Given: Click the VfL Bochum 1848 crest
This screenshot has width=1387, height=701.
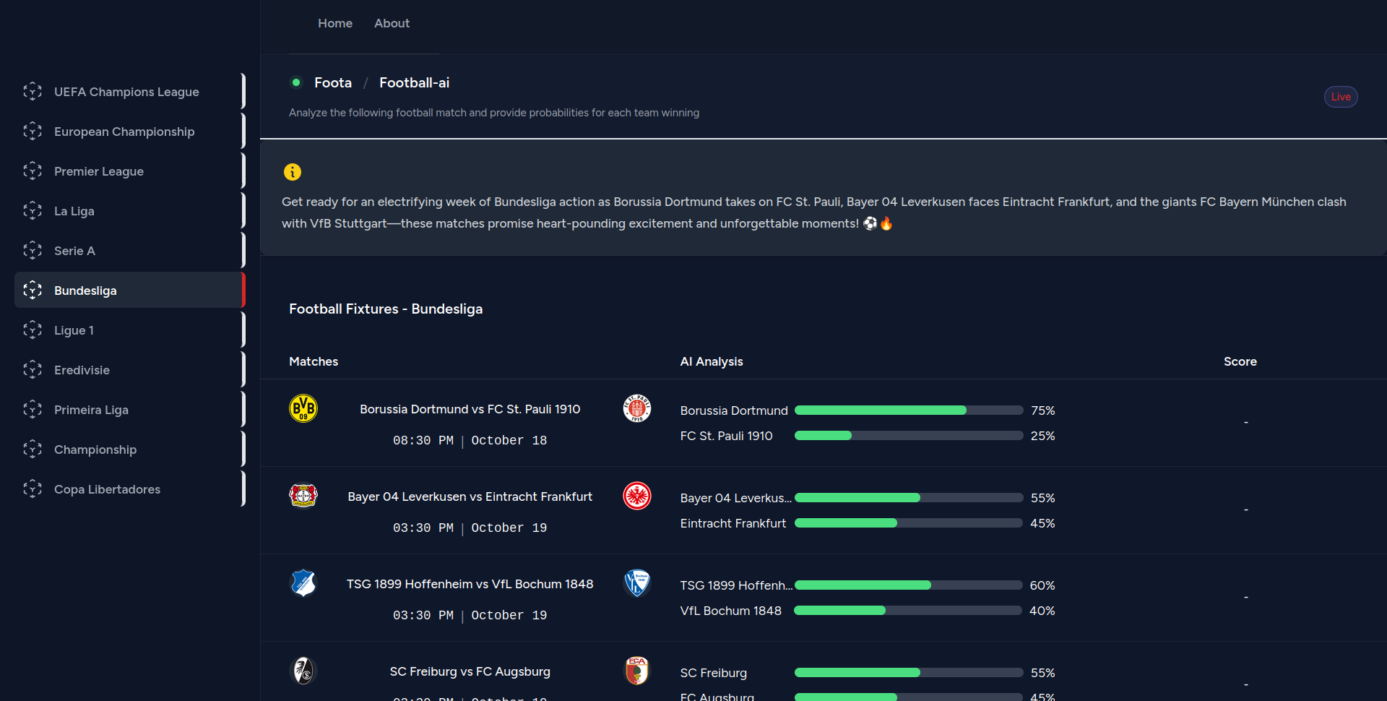Looking at the screenshot, I should [637, 583].
